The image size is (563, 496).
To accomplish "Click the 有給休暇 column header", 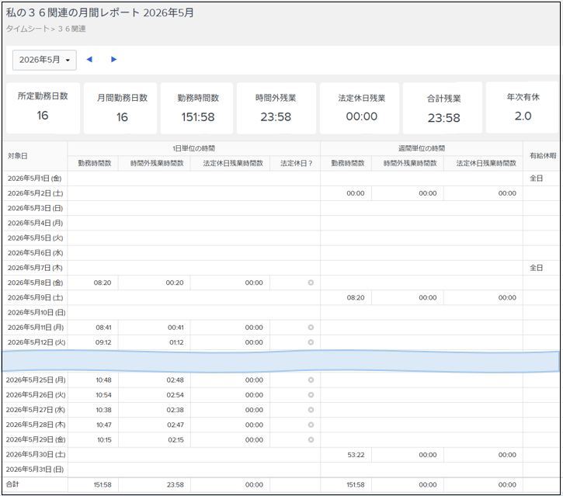I will tap(543, 156).
